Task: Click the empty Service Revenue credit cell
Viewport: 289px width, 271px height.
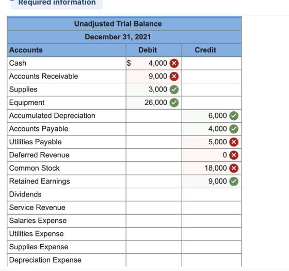Action: [212, 207]
